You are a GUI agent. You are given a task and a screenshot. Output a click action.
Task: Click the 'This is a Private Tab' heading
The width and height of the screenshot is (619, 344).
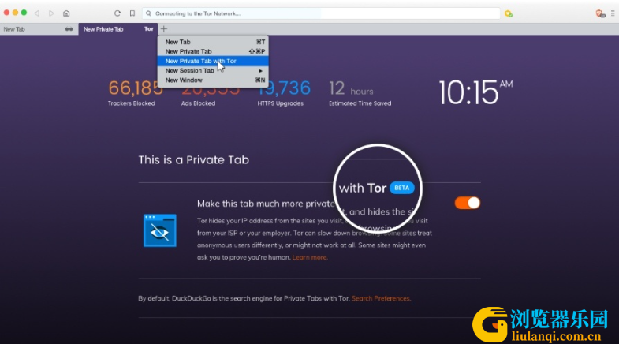(193, 160)
